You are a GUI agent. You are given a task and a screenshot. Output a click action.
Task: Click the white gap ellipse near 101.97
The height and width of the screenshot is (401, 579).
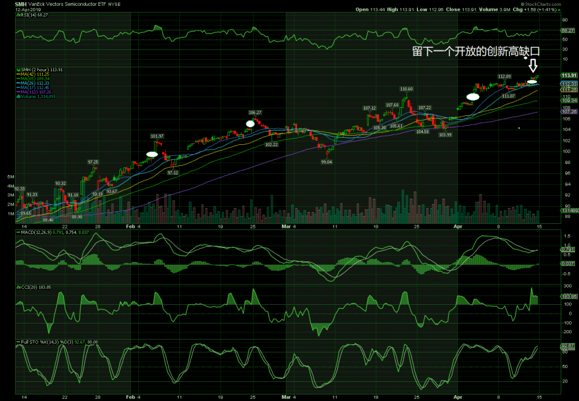pos(152,154)
